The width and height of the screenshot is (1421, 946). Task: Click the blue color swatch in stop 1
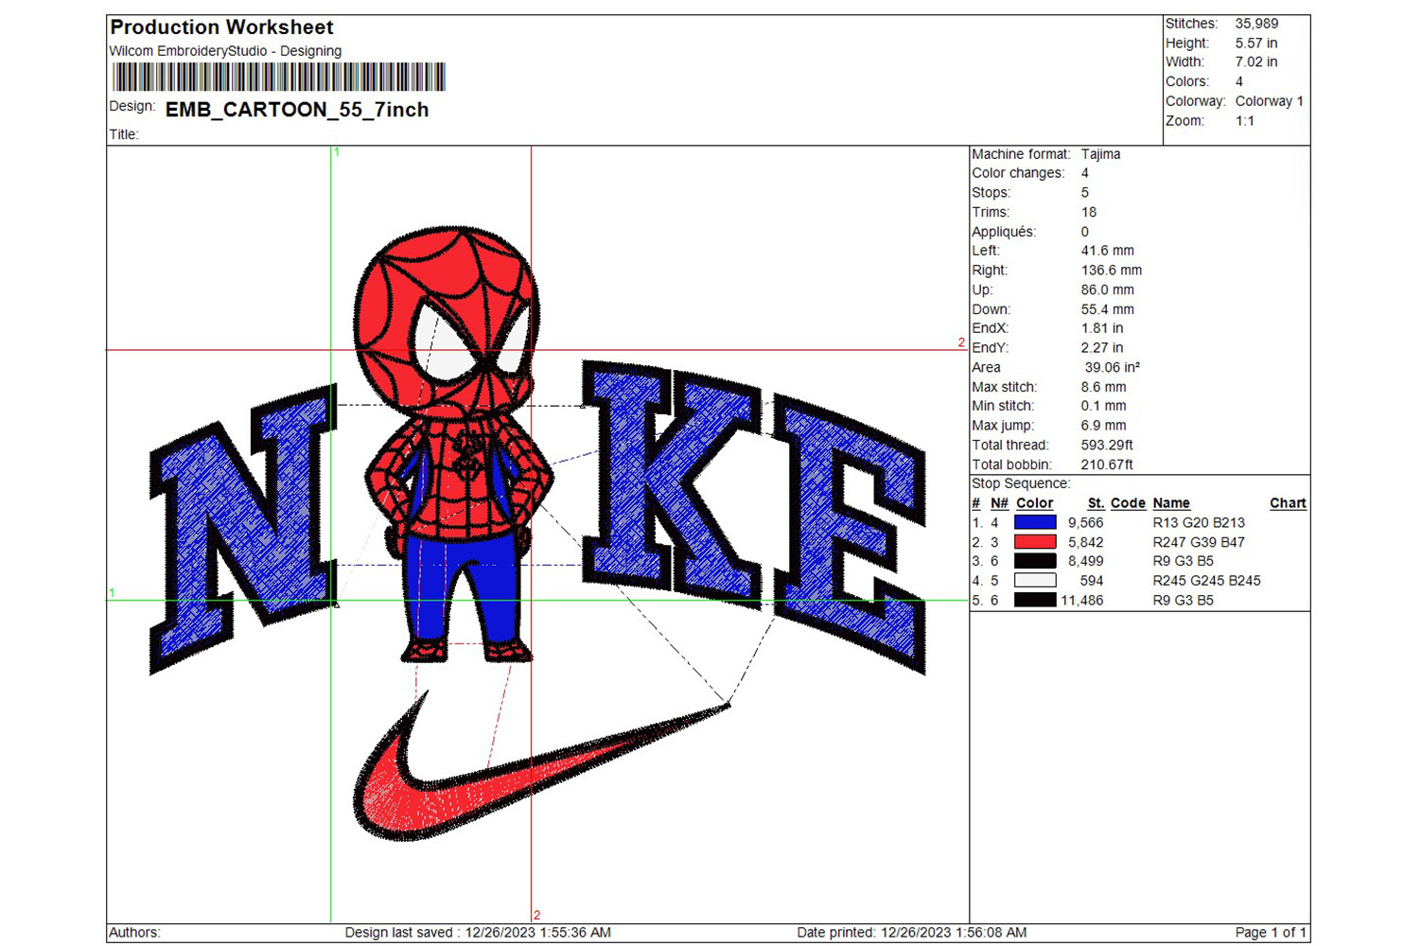coord(1035,522)
